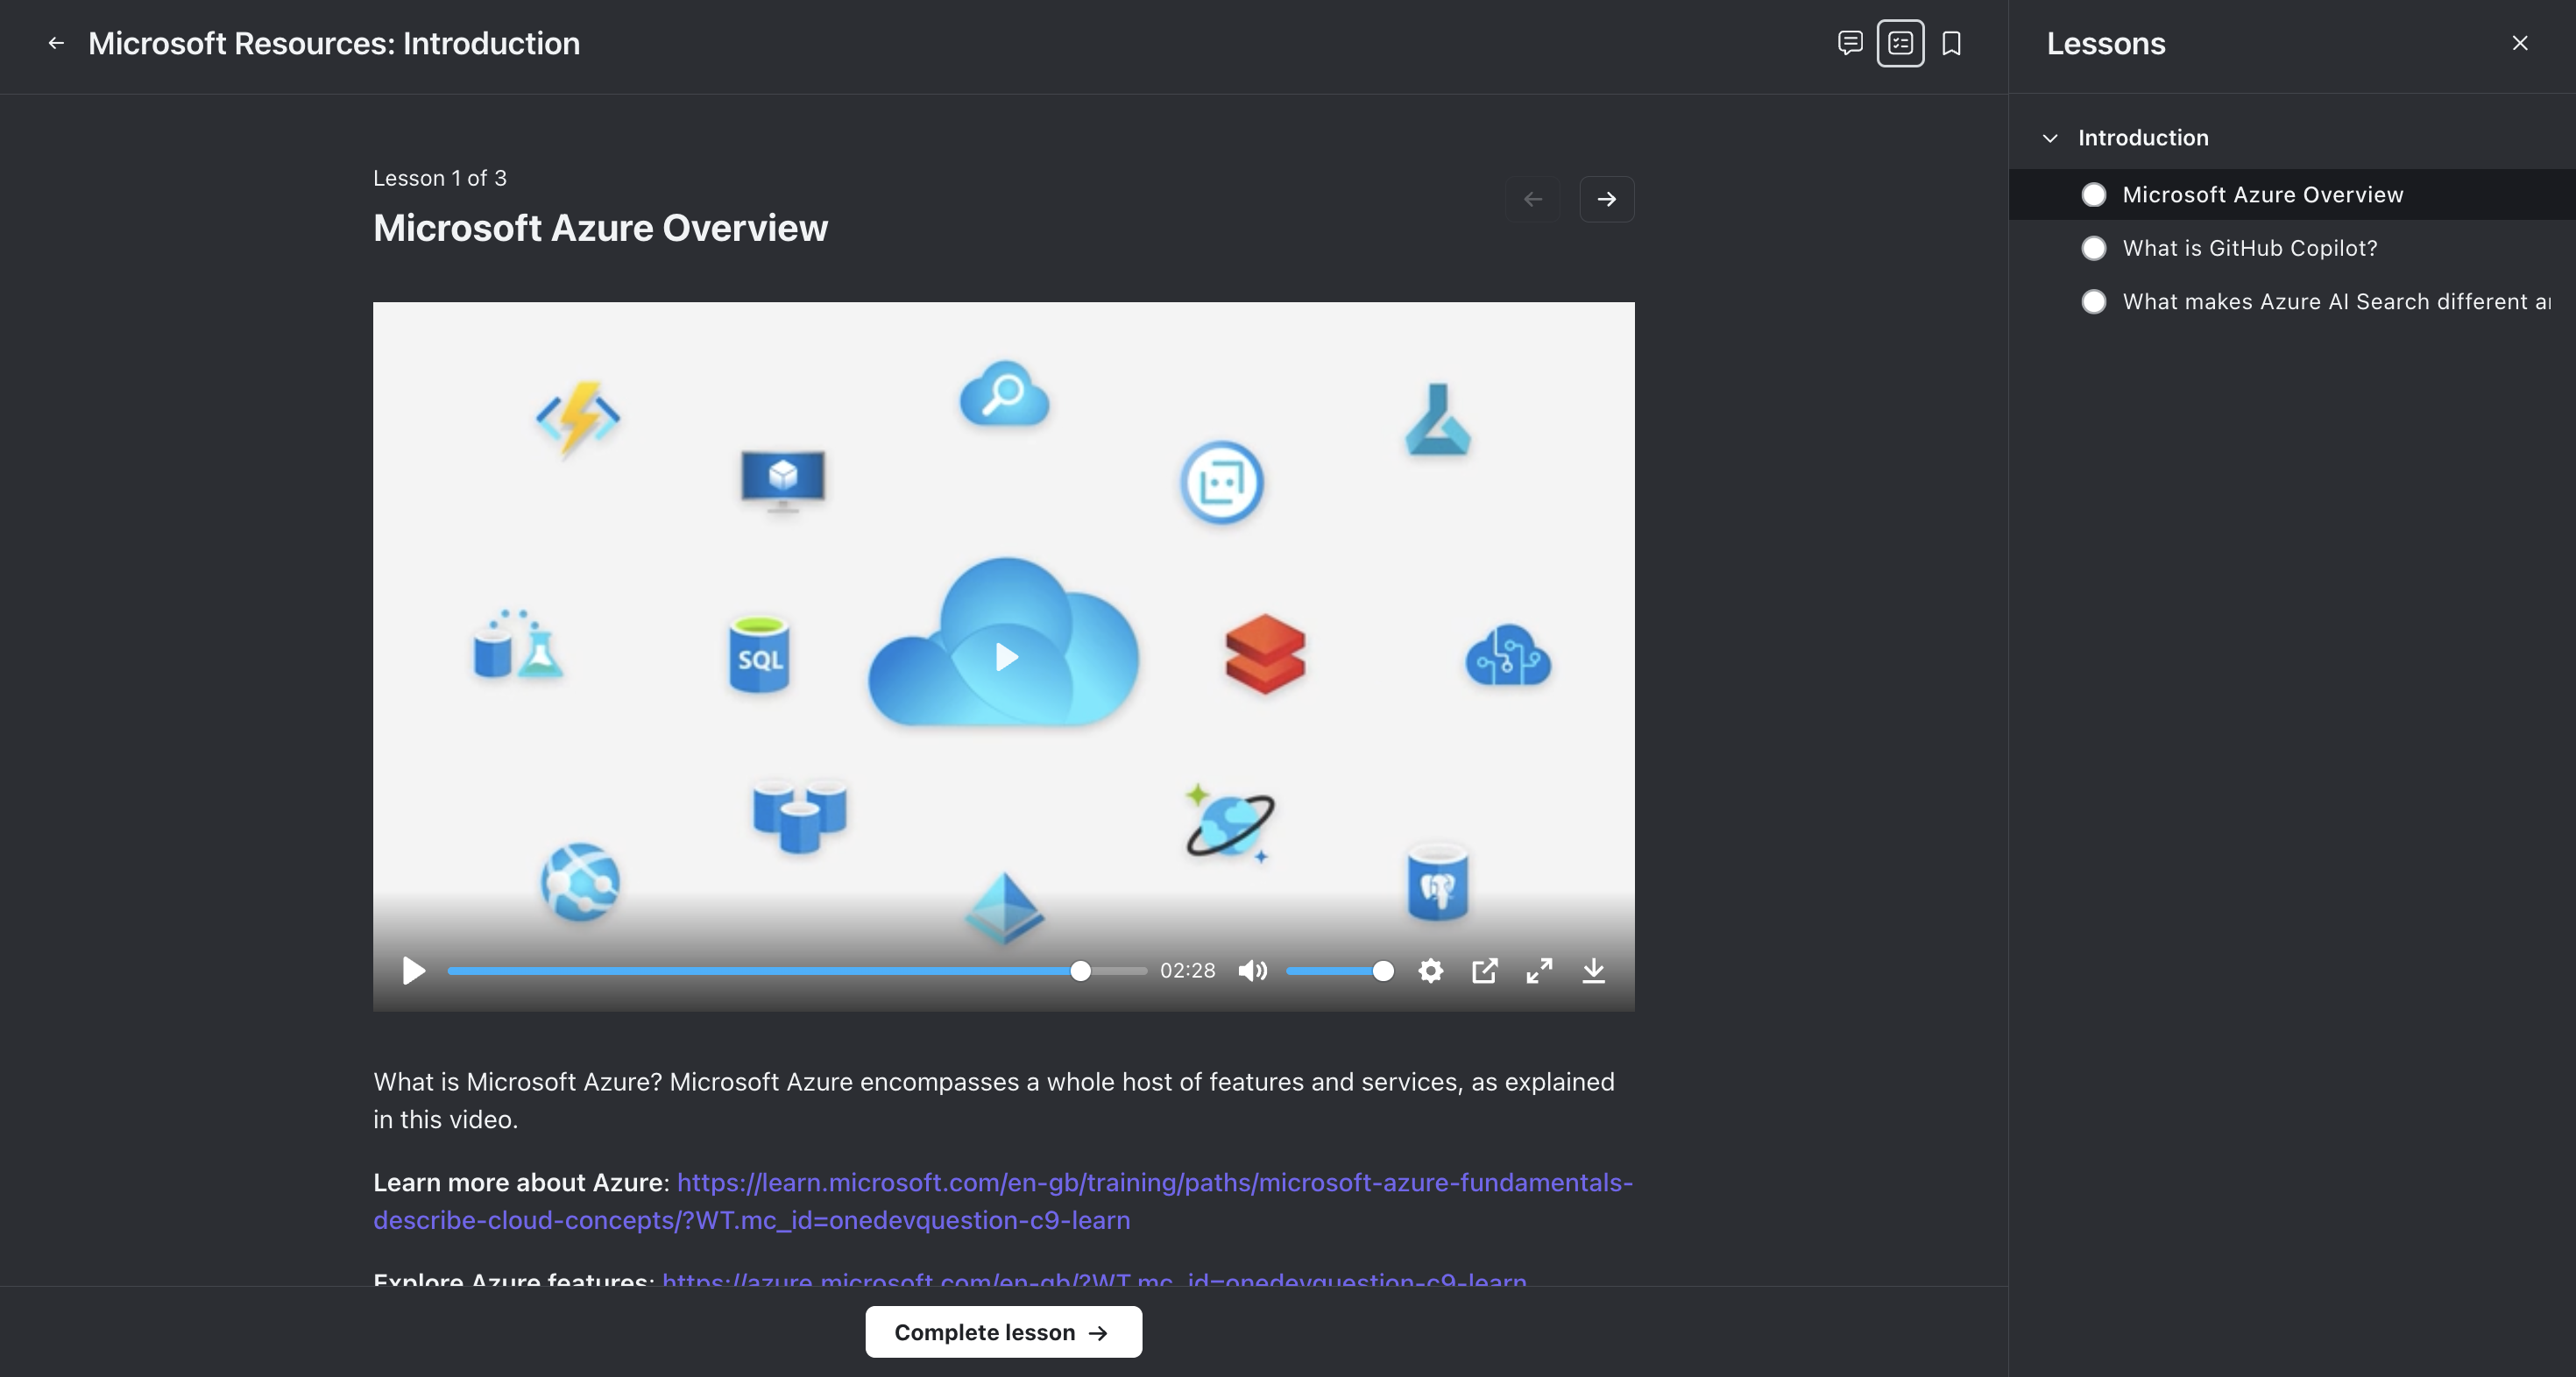The width and height of the screenshot is (2576, 1377).
Task: Seek using the video progress slider
Action: point(797,971)
